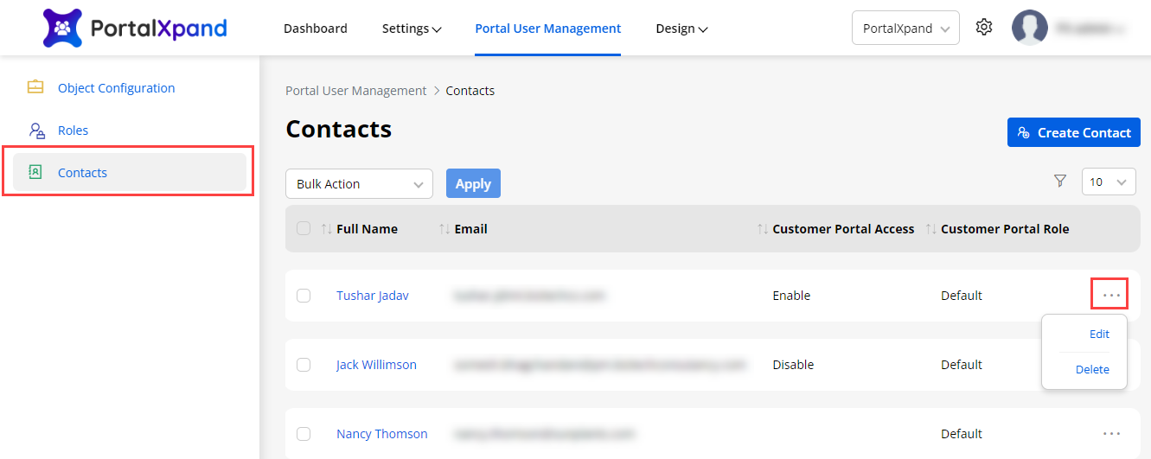Image resolution: width=1151 pixels, height=459 pixels.
Task: Open Roles in the sidebar
Action: tap(73, 131)
